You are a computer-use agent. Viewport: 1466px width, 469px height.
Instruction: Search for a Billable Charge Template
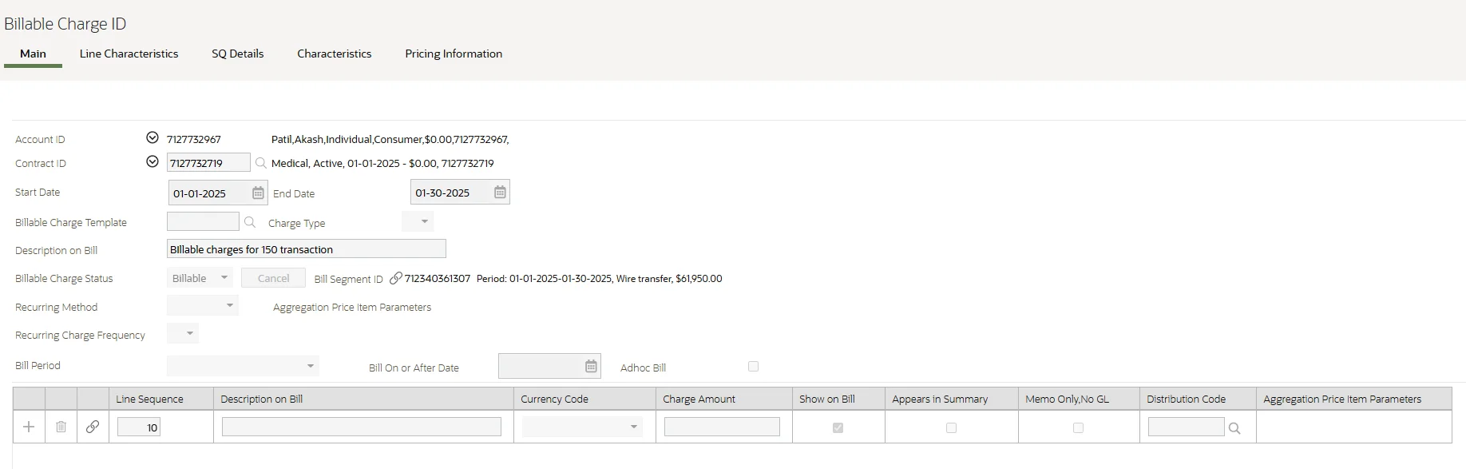point(250,222)
